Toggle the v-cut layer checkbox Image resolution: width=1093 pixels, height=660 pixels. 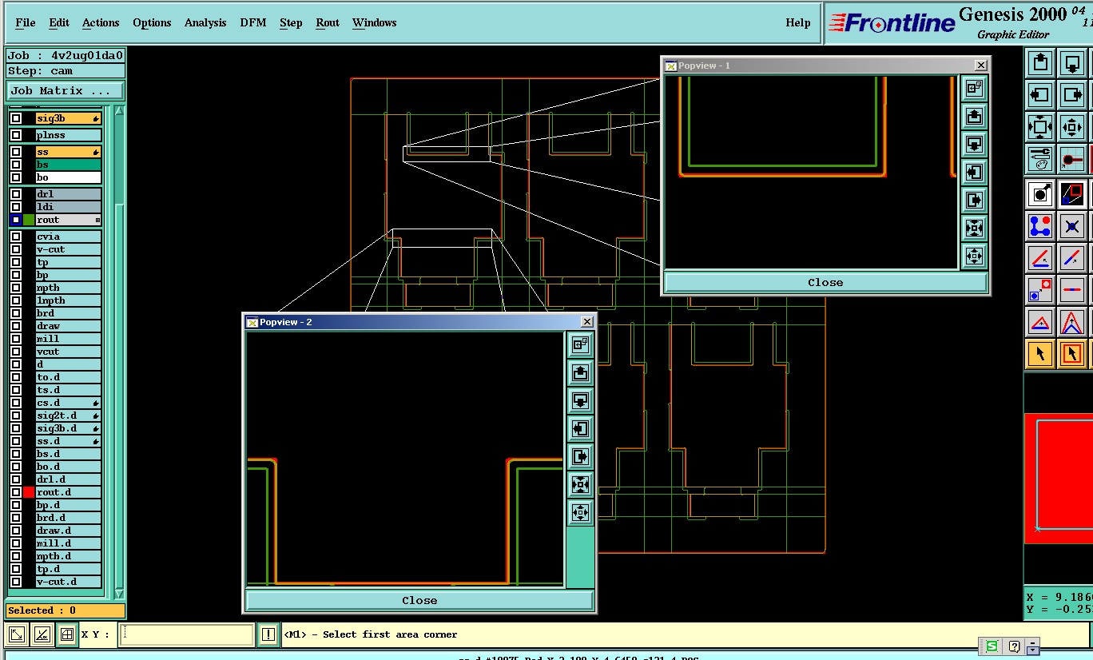click(16, 249)
